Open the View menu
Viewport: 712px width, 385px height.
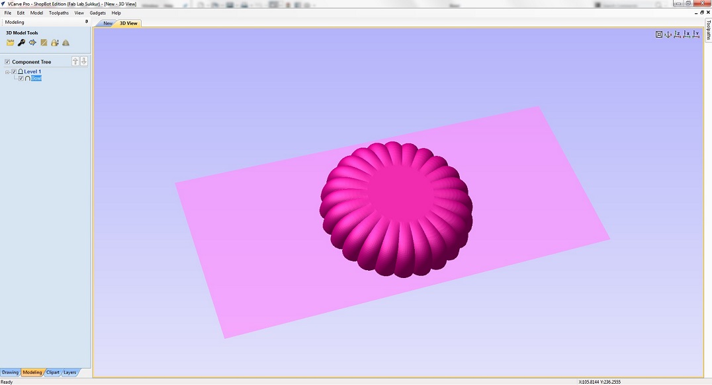point(79,13)
